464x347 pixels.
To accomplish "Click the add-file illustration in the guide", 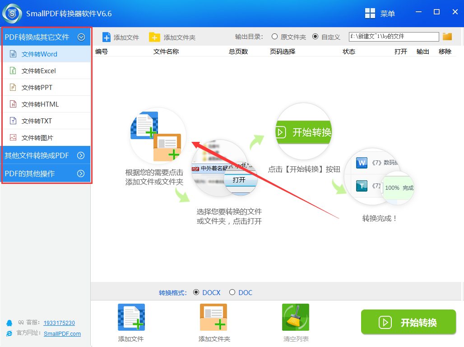I will point(158,136).
